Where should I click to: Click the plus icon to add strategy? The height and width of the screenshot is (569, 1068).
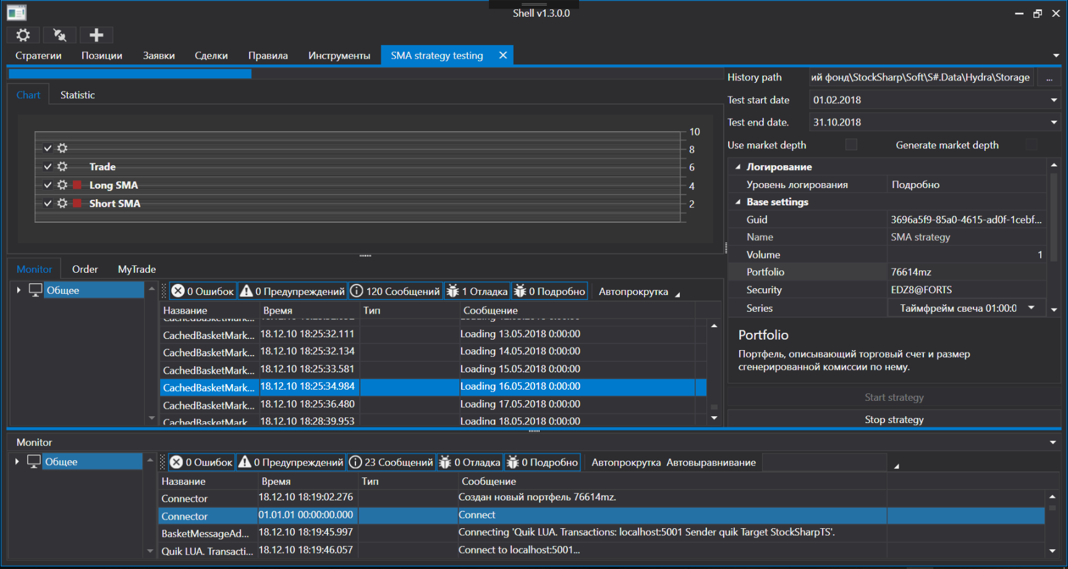(96, 35)
